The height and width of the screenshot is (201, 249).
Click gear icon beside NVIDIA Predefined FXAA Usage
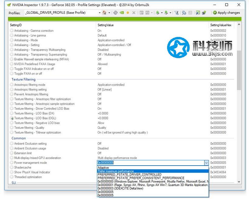(12, 64)
